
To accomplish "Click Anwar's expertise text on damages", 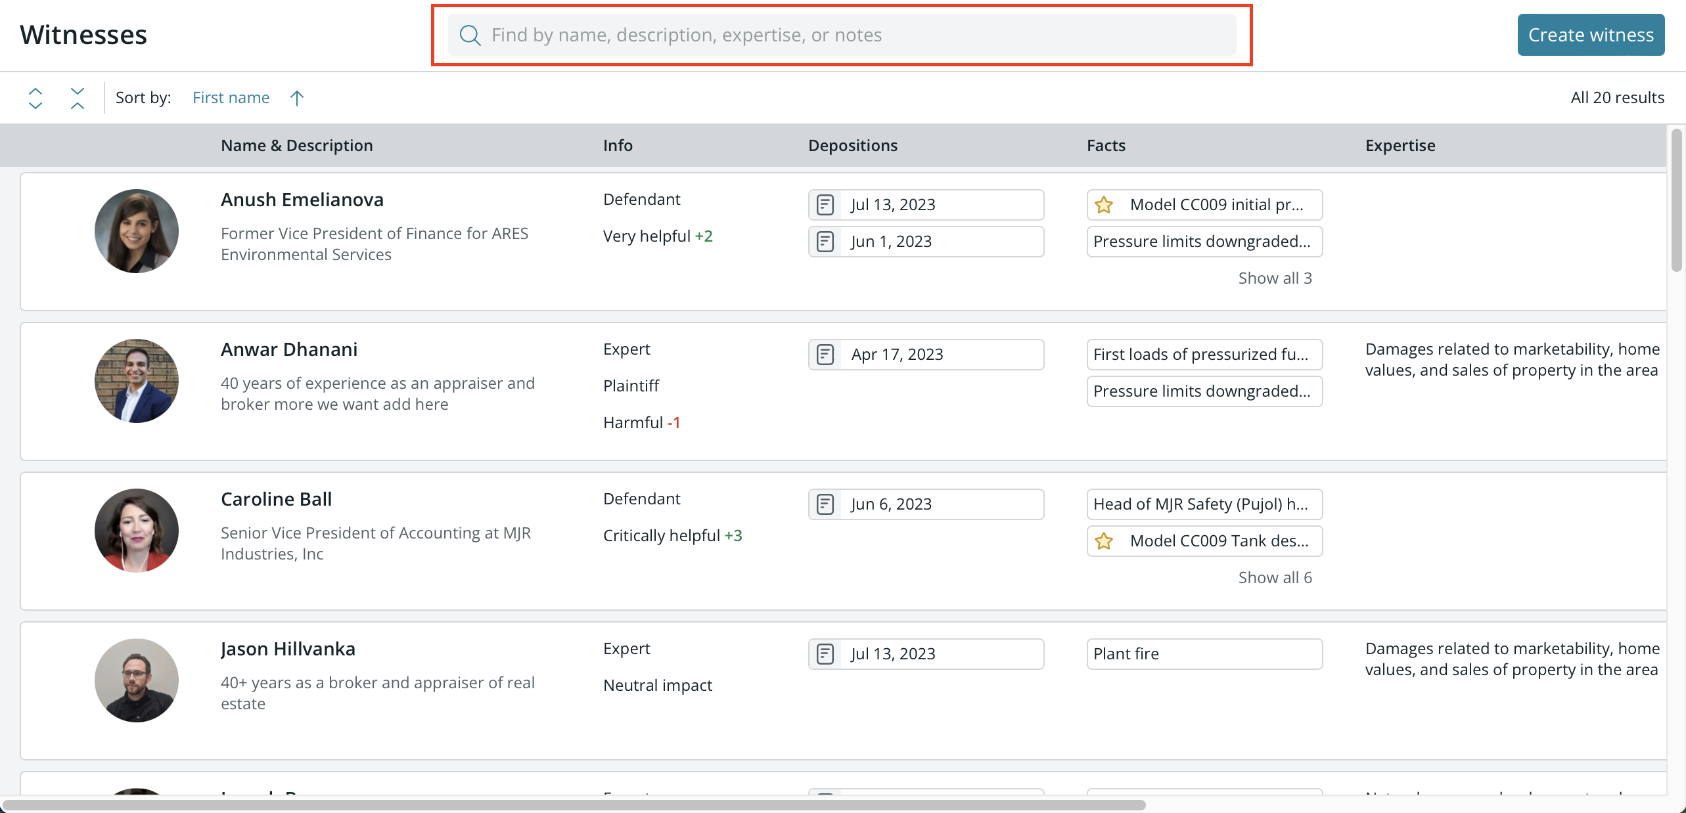I will (x=1513, y=360).
